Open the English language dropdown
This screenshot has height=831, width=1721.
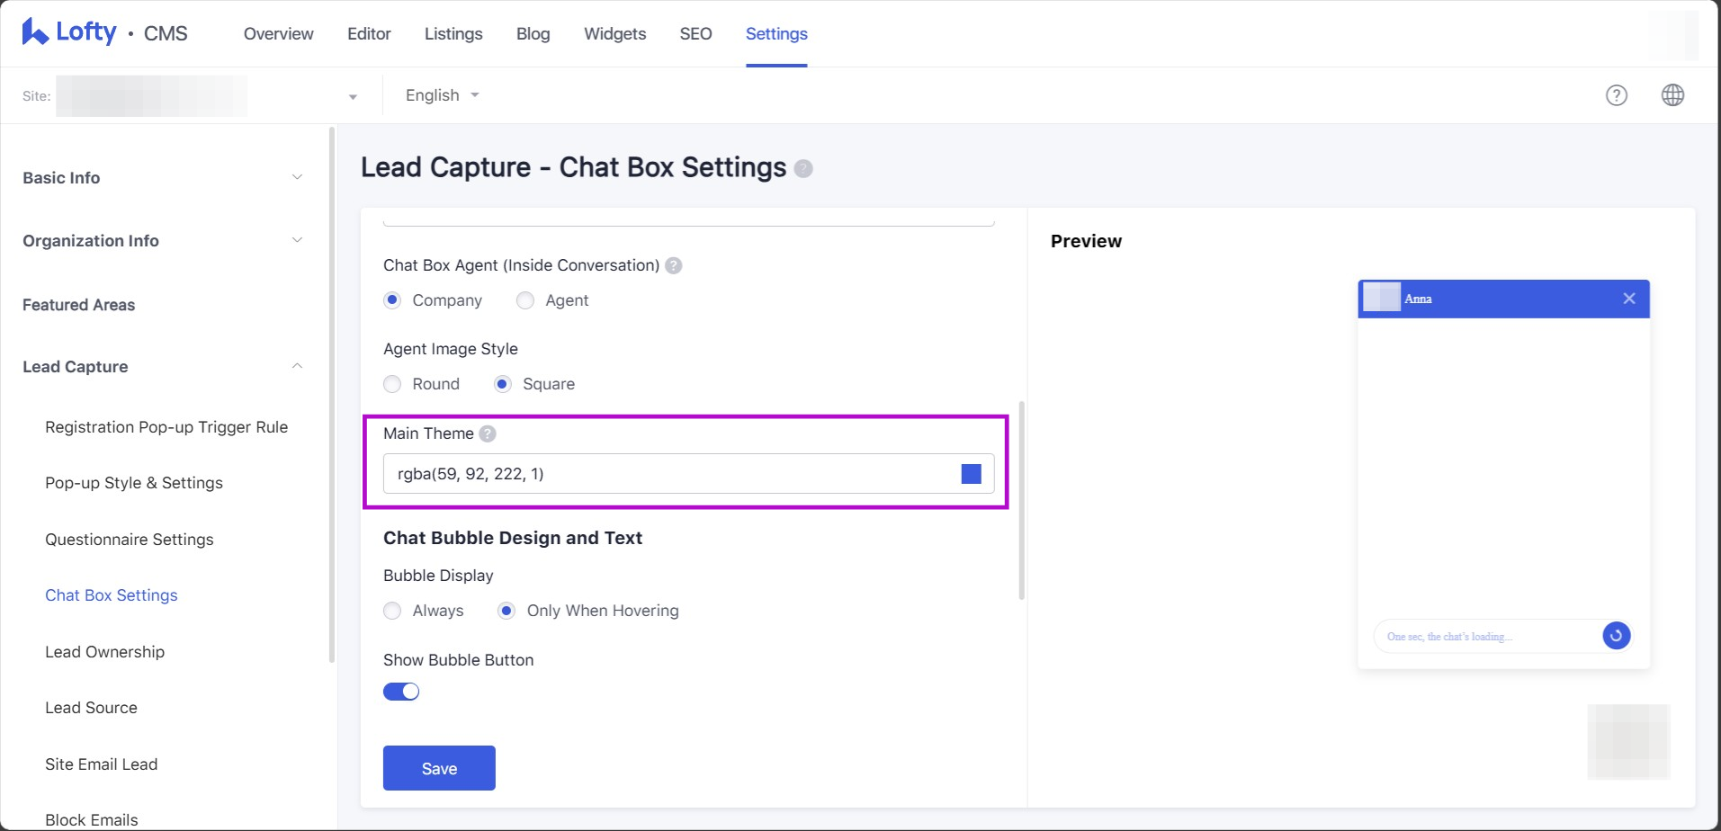pos(442,95)
